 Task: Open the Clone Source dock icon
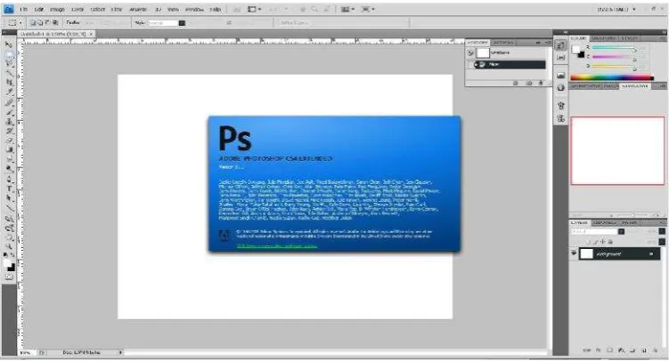pyautogui.click(x=560, y=118)
